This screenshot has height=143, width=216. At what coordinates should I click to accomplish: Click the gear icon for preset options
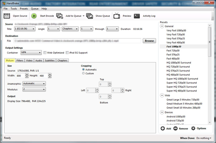193,128
